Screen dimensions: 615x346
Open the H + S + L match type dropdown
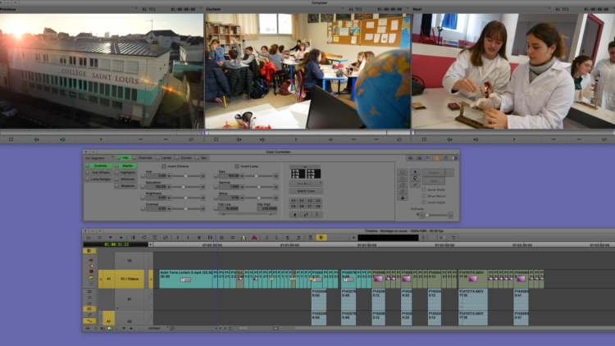pyautogui.click(x=306, y=183)
